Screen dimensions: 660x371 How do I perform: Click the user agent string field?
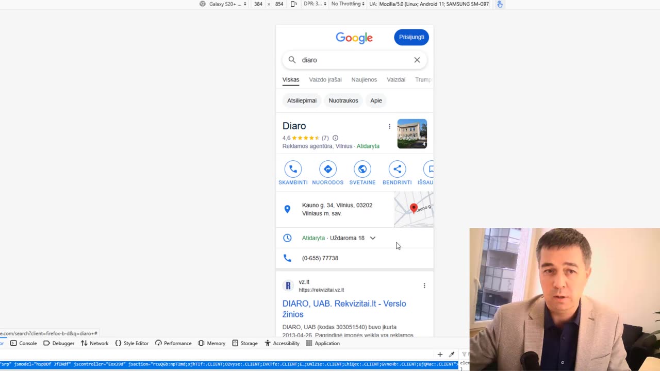point(434,4)
